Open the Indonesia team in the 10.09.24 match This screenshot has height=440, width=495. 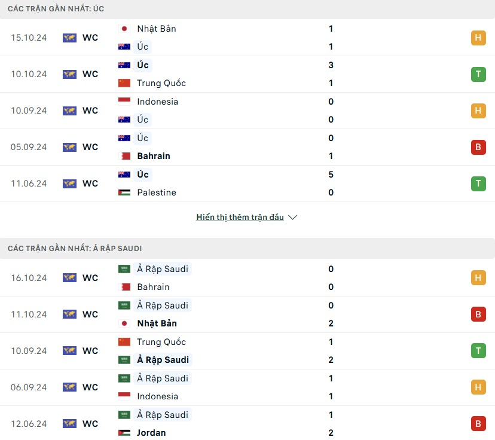coord(158,102)
